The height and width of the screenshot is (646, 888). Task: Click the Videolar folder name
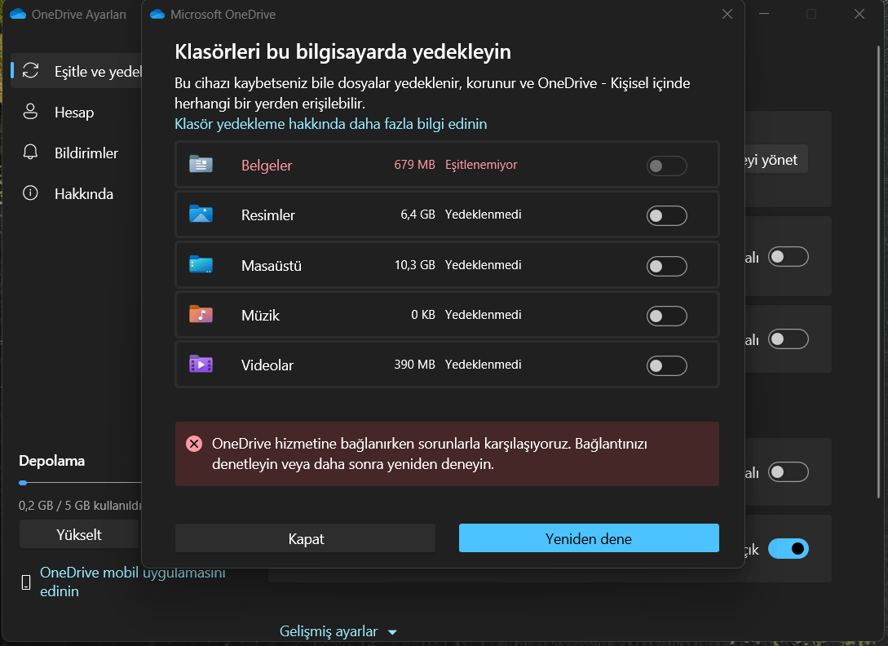pos(267,365)
